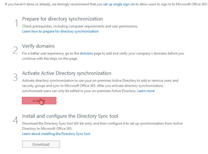Click the 'Verify domains' heading
This screenshot has height=154, width=208.
38,46
